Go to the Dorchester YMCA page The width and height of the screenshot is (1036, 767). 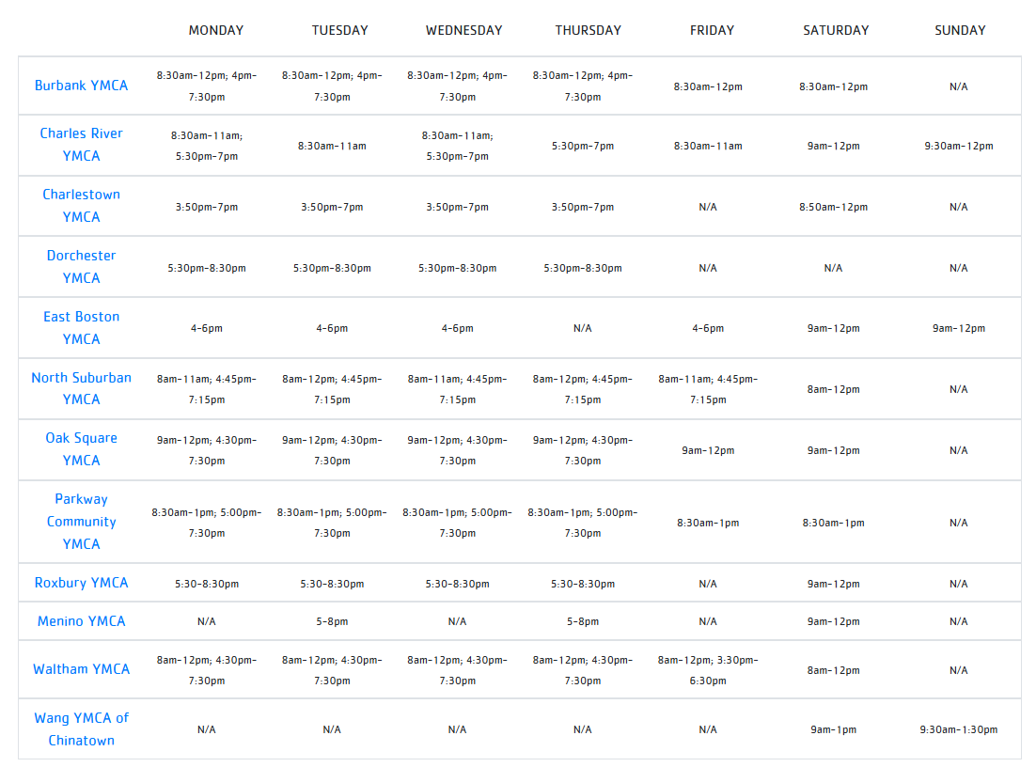[x=81, y=267]
